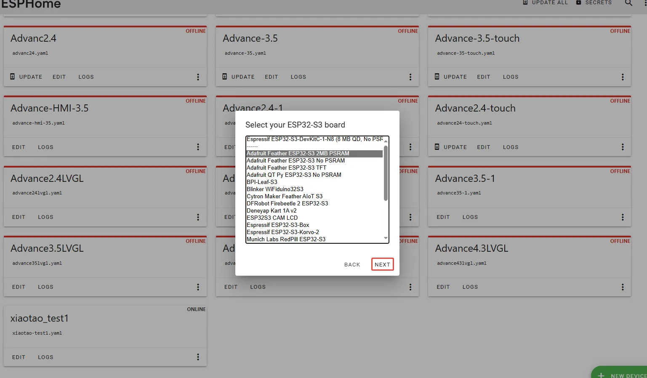
Task: Open the Advance-3.5 card's three-dot menu
Action: (x=410, y=77)
